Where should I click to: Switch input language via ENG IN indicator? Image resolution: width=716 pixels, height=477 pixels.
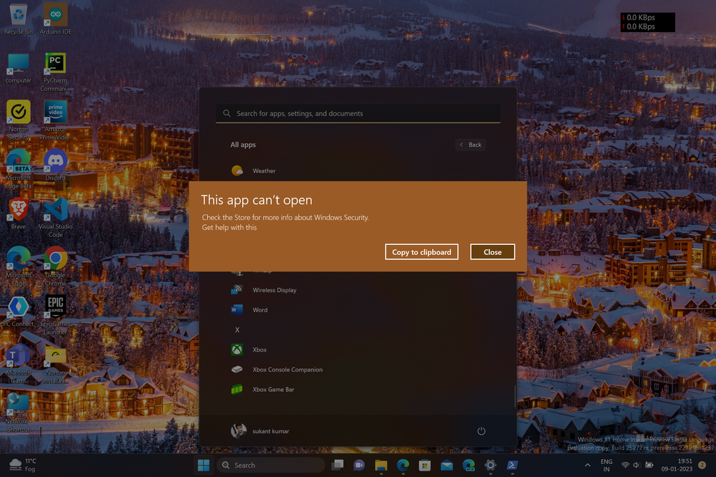(x=606, y=465)
